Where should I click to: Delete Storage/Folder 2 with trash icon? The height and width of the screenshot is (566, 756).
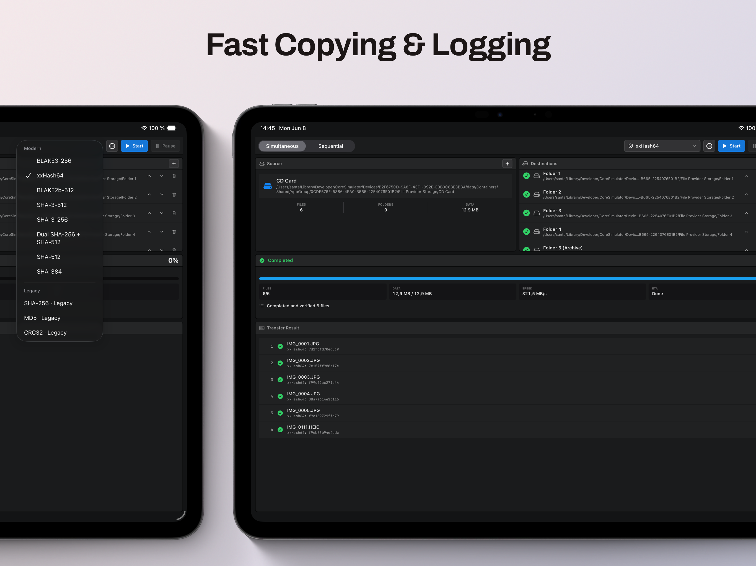pyautogui.click(x=174, y=195)
